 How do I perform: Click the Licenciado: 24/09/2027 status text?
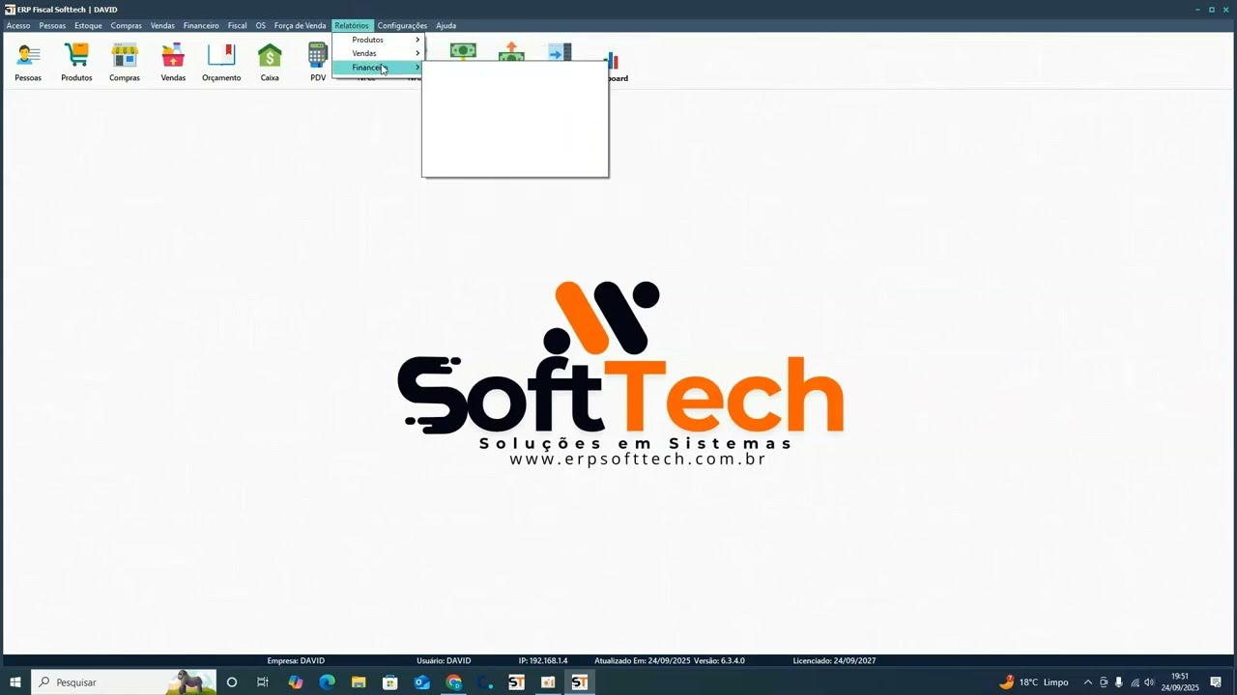[x=834, y=661]
